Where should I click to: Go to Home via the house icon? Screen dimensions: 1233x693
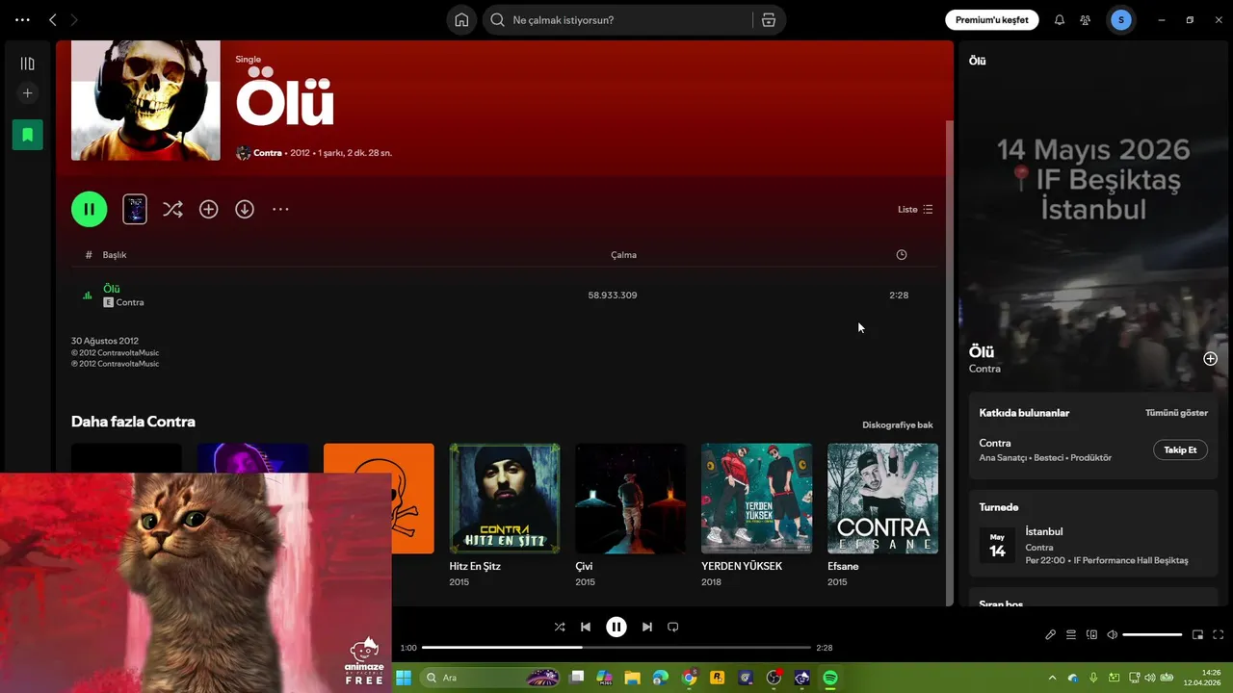point(461,20)
